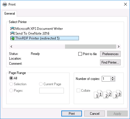Select the All page range radio button
This screenshot has width=130, height=119.
[x=11, y=78]
